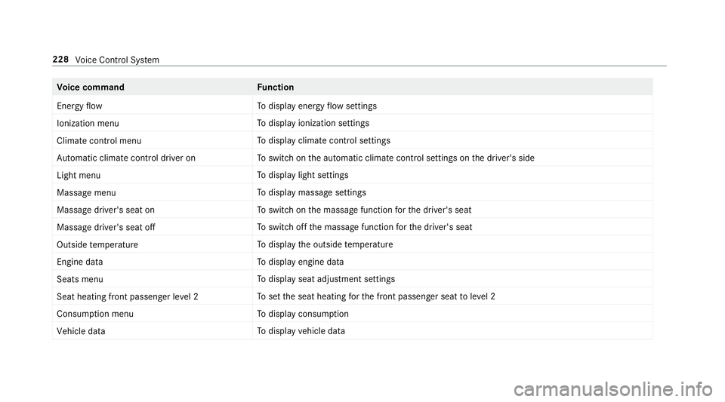Click the 'Engine data' command
The height and width of the screenshot is (402, 725).
[x=80, y=262]
